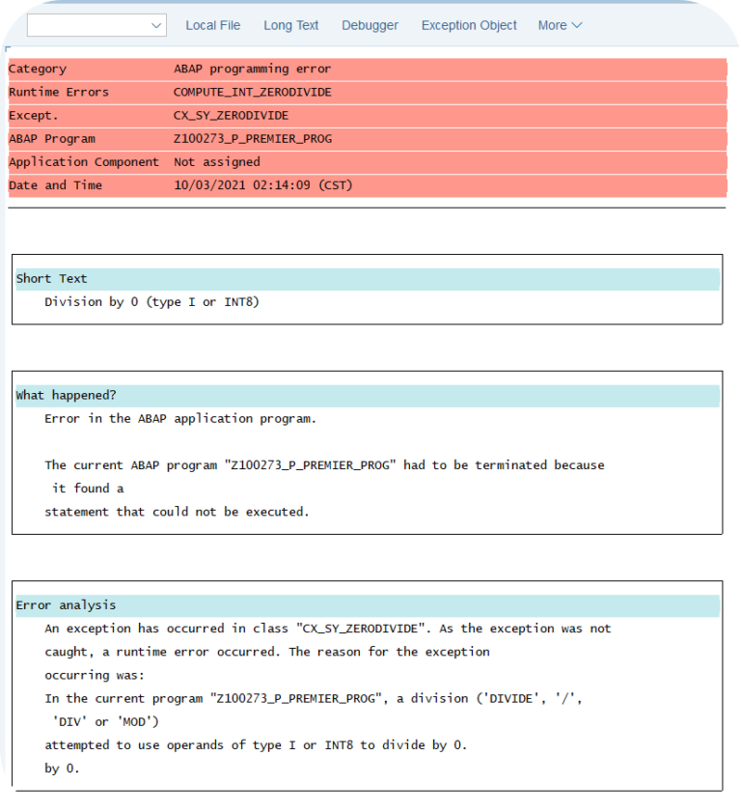Click inside the empty command field
Viewport: 741px width, 812px height.
[87, 24]
